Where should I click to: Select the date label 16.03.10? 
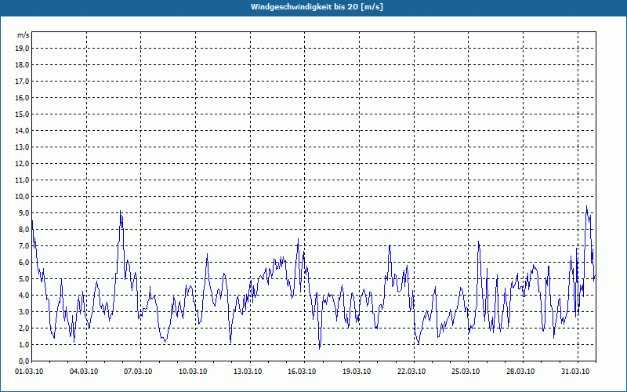302,372
